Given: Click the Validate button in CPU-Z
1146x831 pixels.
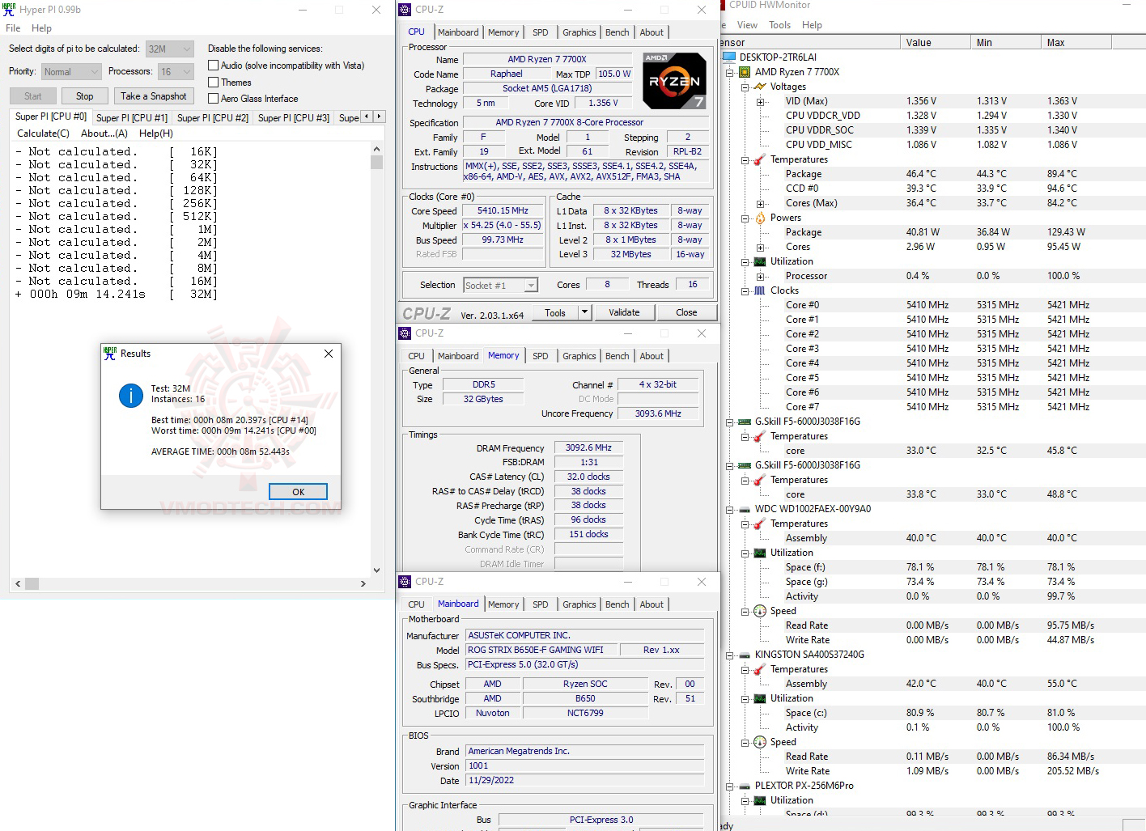Looking at the screenshot, I should pos(624,312).
